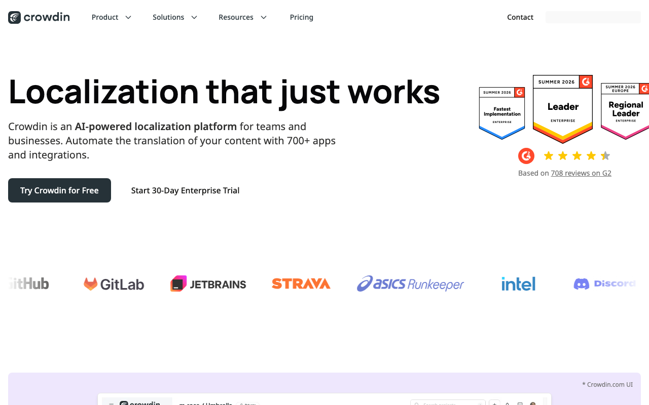Expand the Product dropdown chevron

pos(128,17)
